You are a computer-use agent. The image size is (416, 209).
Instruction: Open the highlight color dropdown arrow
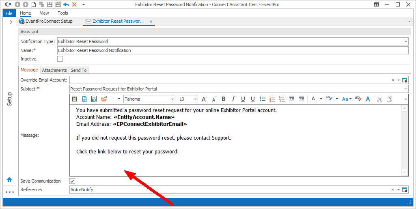pos(337,99)
